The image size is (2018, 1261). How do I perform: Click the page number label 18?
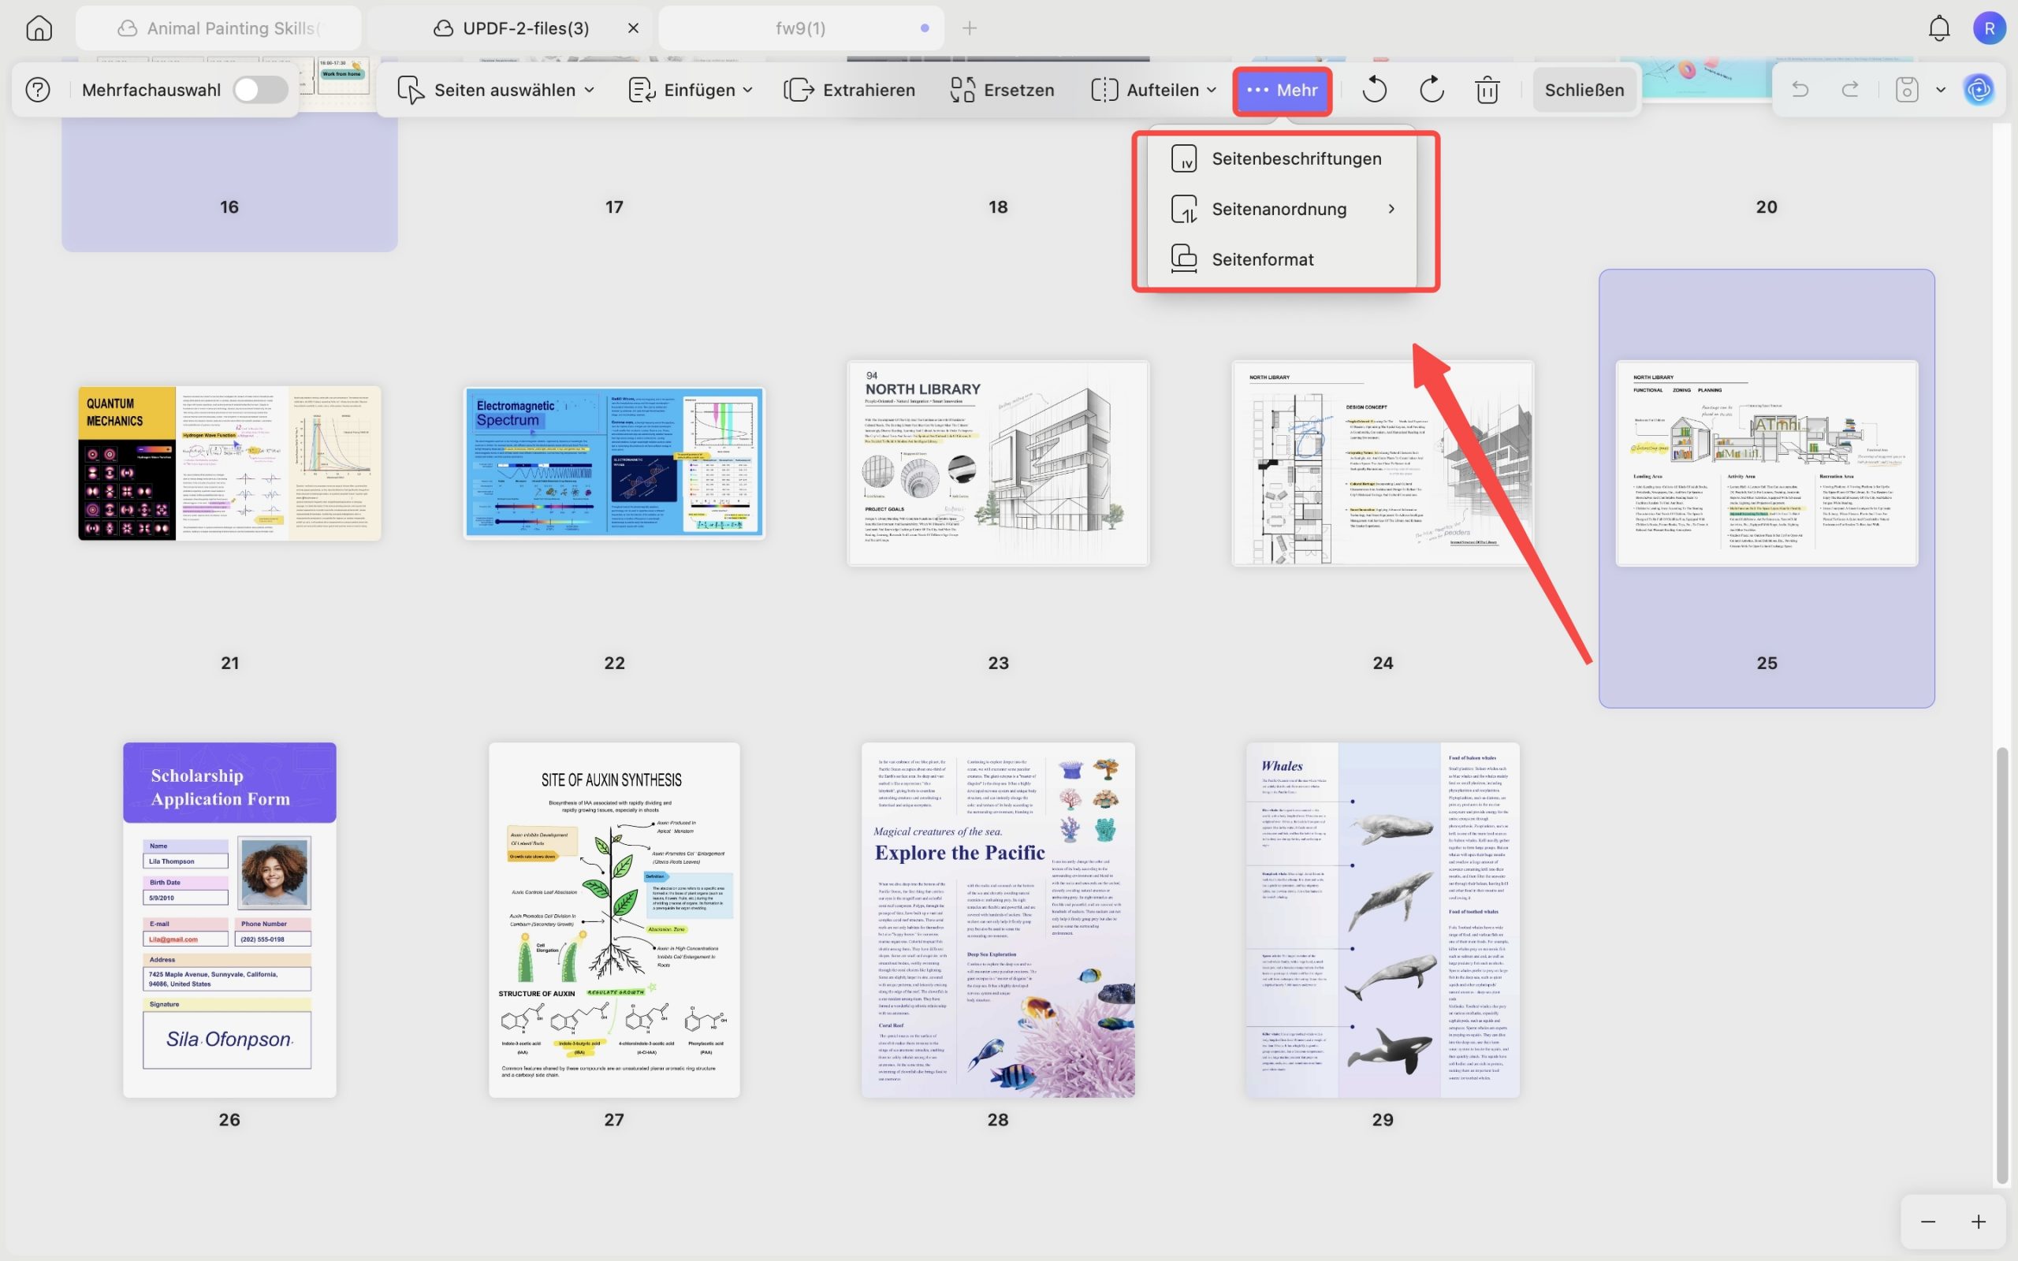coord(998,206)
